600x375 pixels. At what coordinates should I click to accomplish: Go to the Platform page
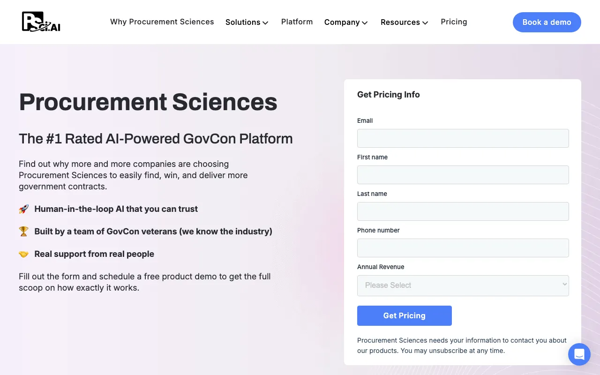297,22
